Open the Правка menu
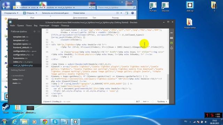The image size is (223, 125). click(20, 26)
